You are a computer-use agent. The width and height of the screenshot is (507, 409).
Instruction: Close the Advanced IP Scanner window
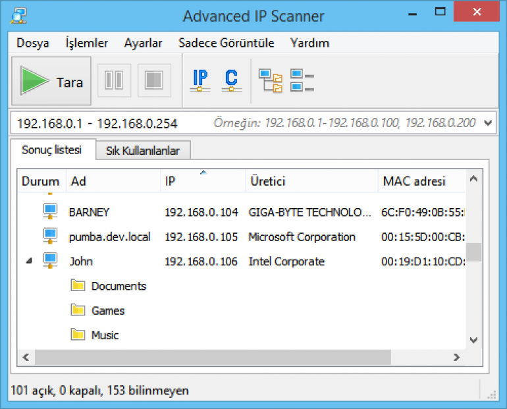477,12
